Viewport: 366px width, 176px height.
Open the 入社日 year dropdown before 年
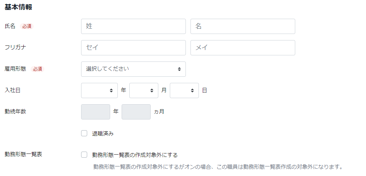pos(99,90)
